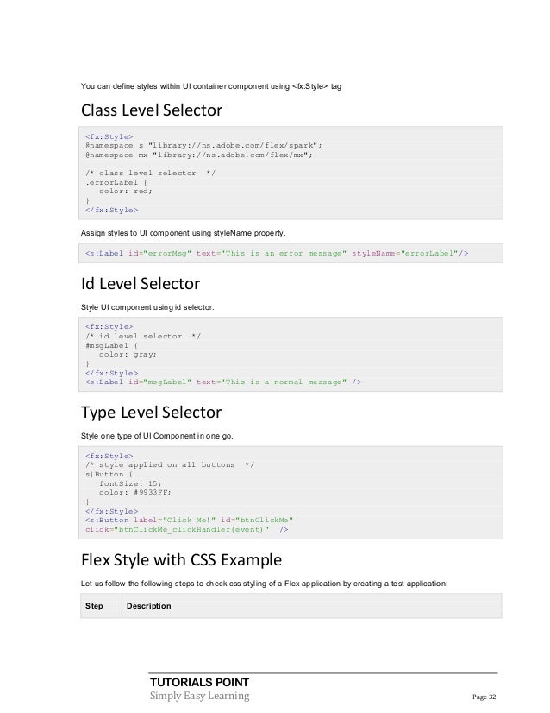Click the s:Label errorMsg code line

pos(277,253)
